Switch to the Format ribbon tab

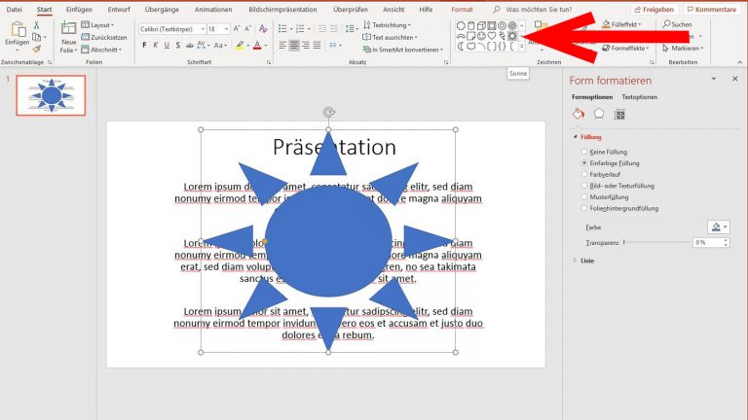[x=462, y=9]
